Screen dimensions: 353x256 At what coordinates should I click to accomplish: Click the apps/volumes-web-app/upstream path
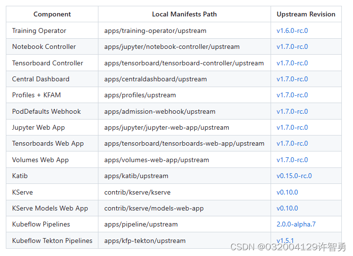click(157, 160)
